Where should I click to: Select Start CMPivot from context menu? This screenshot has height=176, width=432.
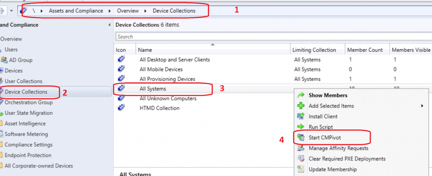tap(327, 137)
